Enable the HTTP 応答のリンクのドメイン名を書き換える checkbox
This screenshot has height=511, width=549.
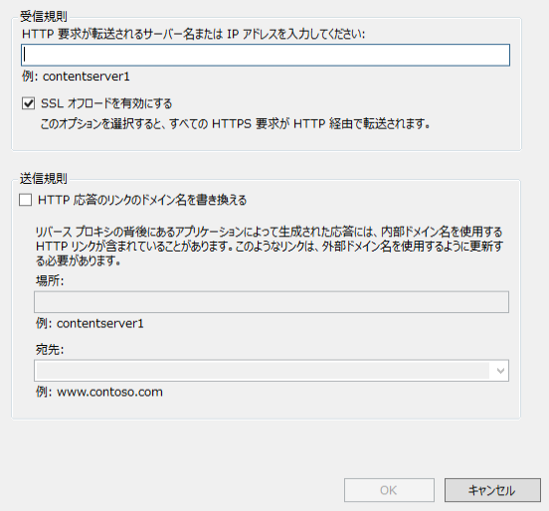[x=26, y=200]
